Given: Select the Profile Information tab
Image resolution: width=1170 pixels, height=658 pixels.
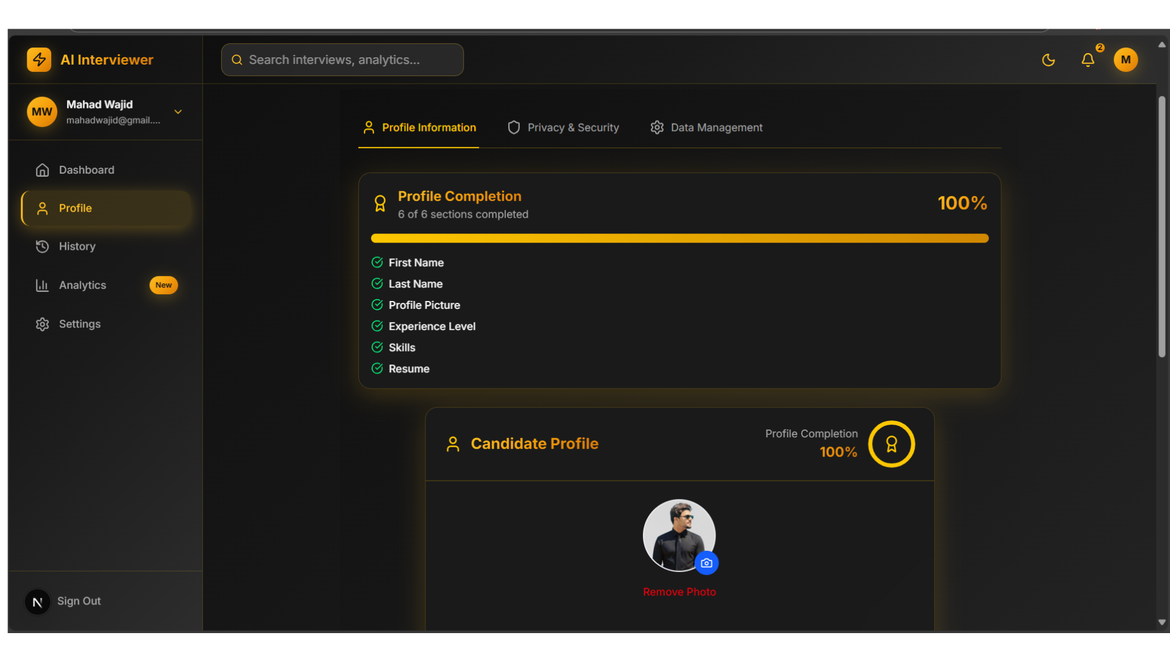Looking at the screenshot, I should (x=419, y=127).
